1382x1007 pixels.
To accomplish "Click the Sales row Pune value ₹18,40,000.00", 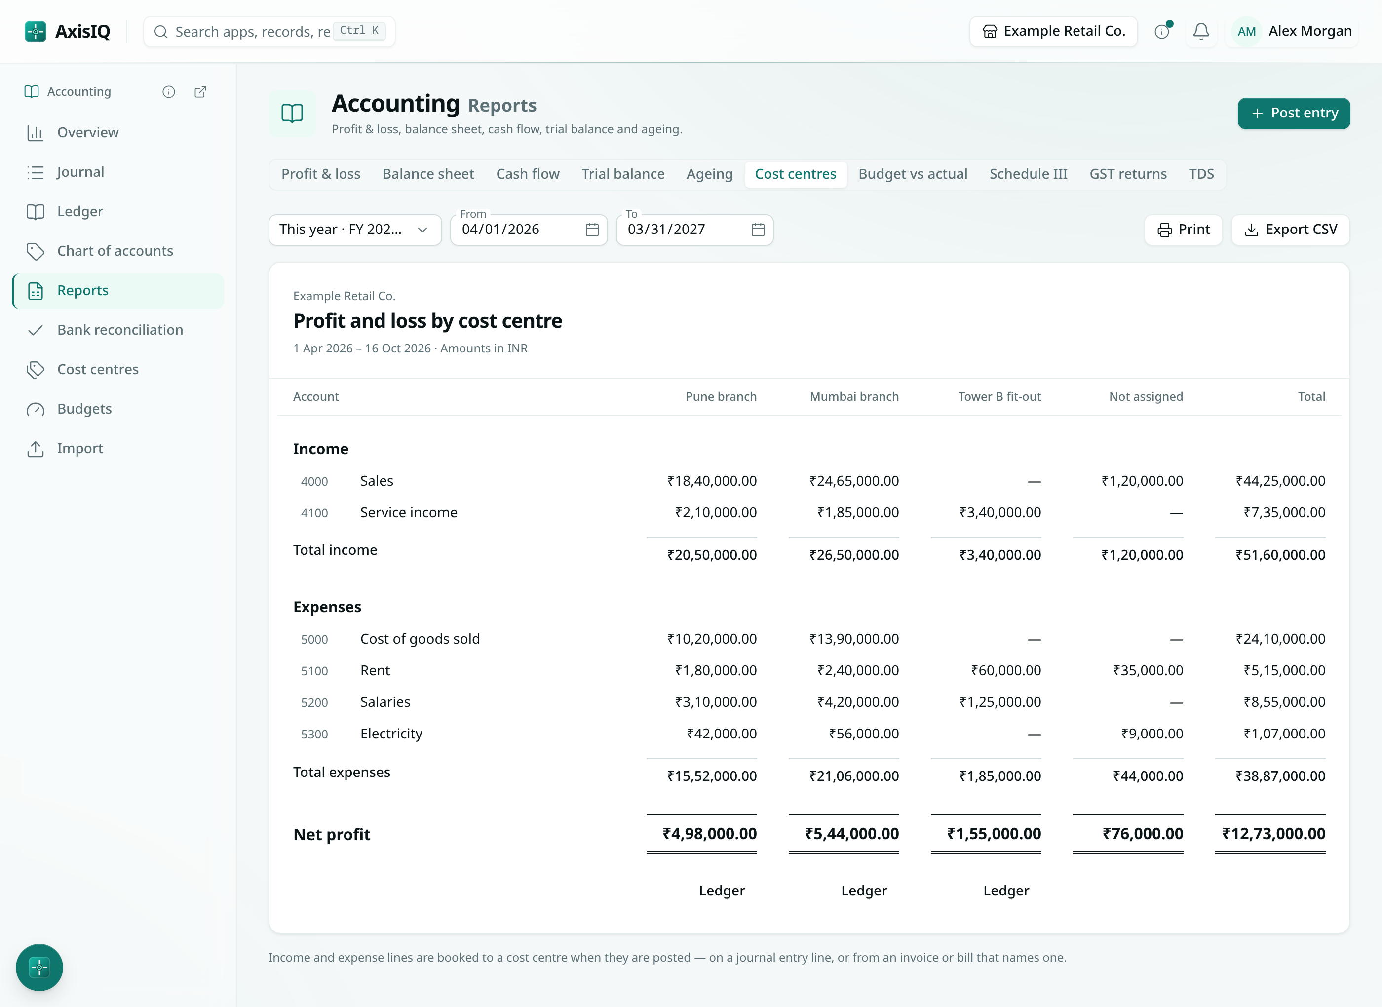I will 712,481.
